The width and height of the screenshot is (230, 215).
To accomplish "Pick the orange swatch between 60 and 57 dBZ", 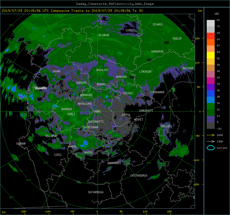I will (211, 42).
